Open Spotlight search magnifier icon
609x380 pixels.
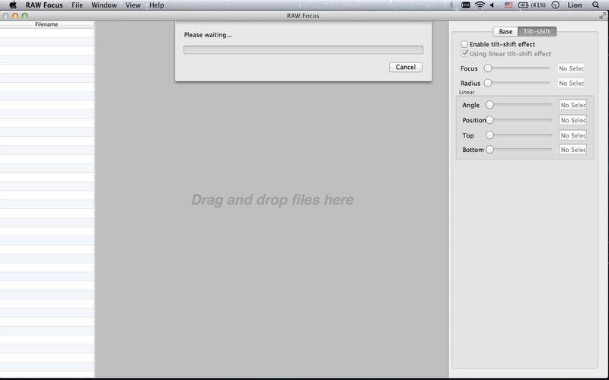pos(595,5)
